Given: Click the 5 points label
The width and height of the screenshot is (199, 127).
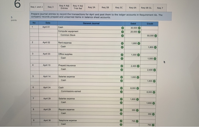Looking at the screenshot, I should pyautogui.click(x=14, y=19).
